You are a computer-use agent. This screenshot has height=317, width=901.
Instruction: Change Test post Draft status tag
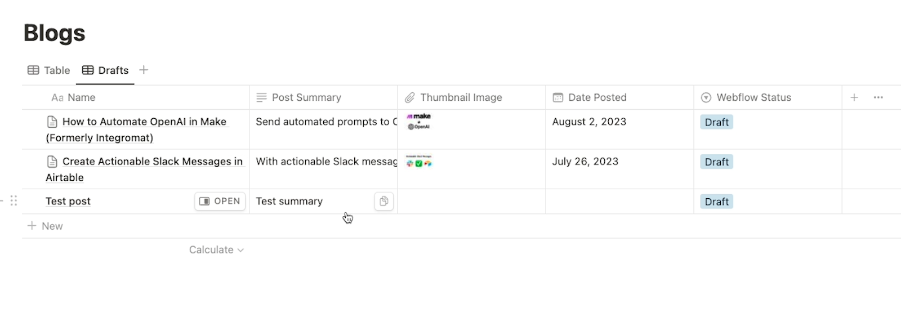pyautogui.click(x=716, y=202)
